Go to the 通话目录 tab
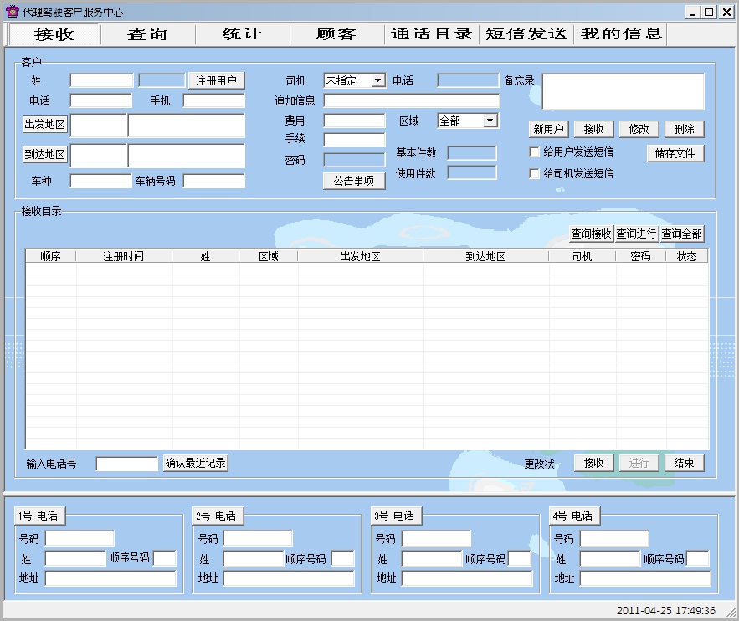 pyautogui.click(x=431, y=34)
